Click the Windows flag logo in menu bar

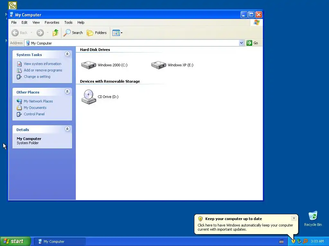click(256, 22)
